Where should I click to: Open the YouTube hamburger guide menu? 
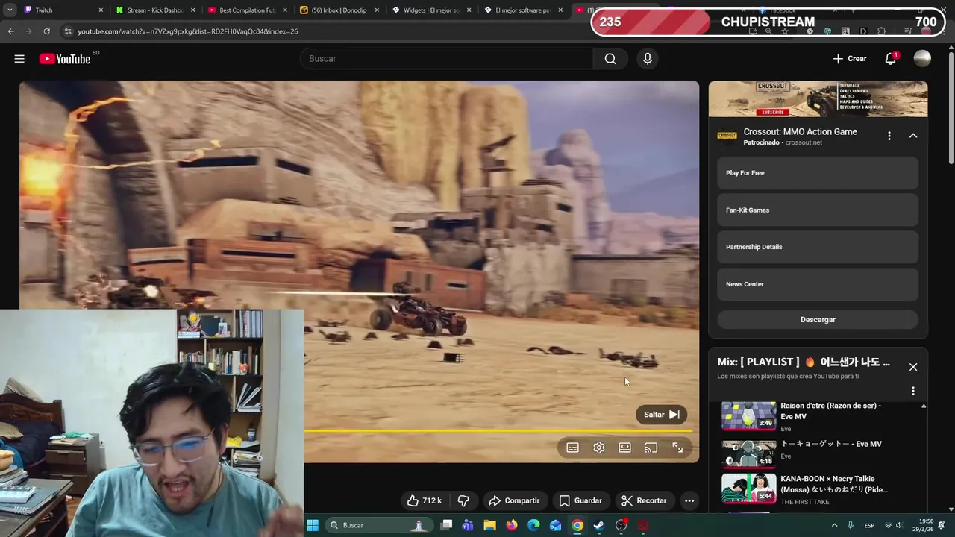click(x=19, y=59)
